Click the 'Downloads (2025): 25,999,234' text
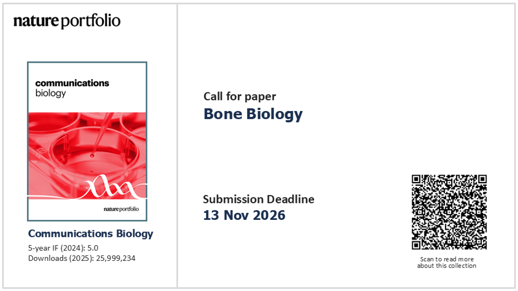 point(82,258)
